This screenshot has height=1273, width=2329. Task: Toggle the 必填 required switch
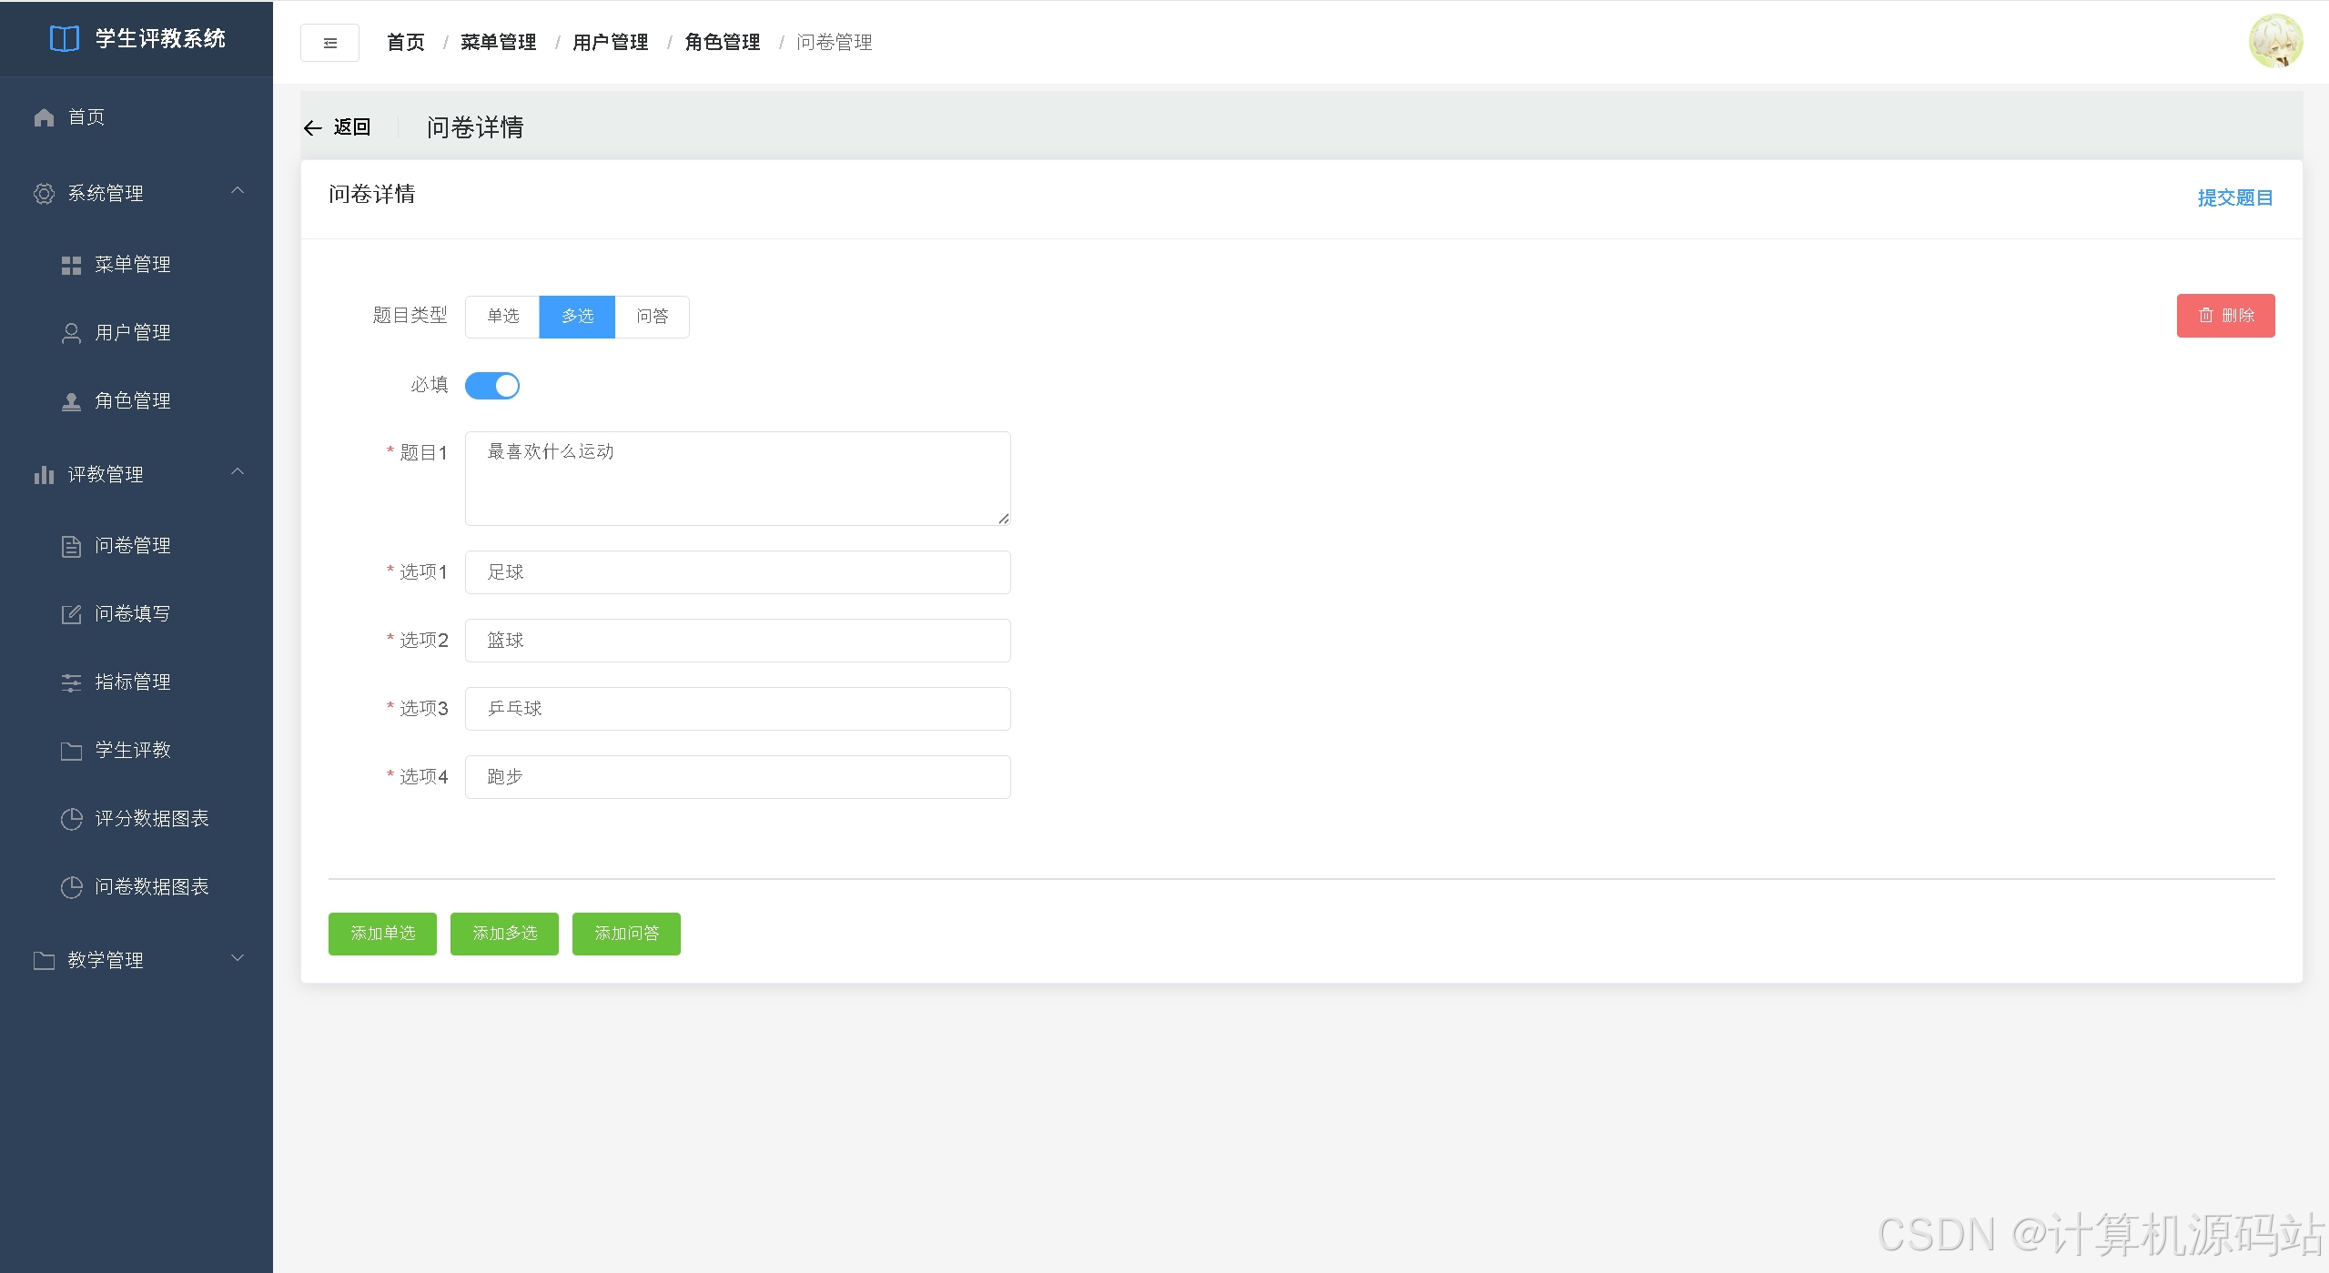point(492,386)
